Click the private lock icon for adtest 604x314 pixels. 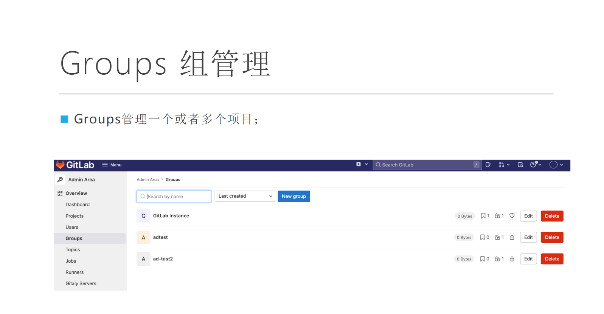point(512,237)
